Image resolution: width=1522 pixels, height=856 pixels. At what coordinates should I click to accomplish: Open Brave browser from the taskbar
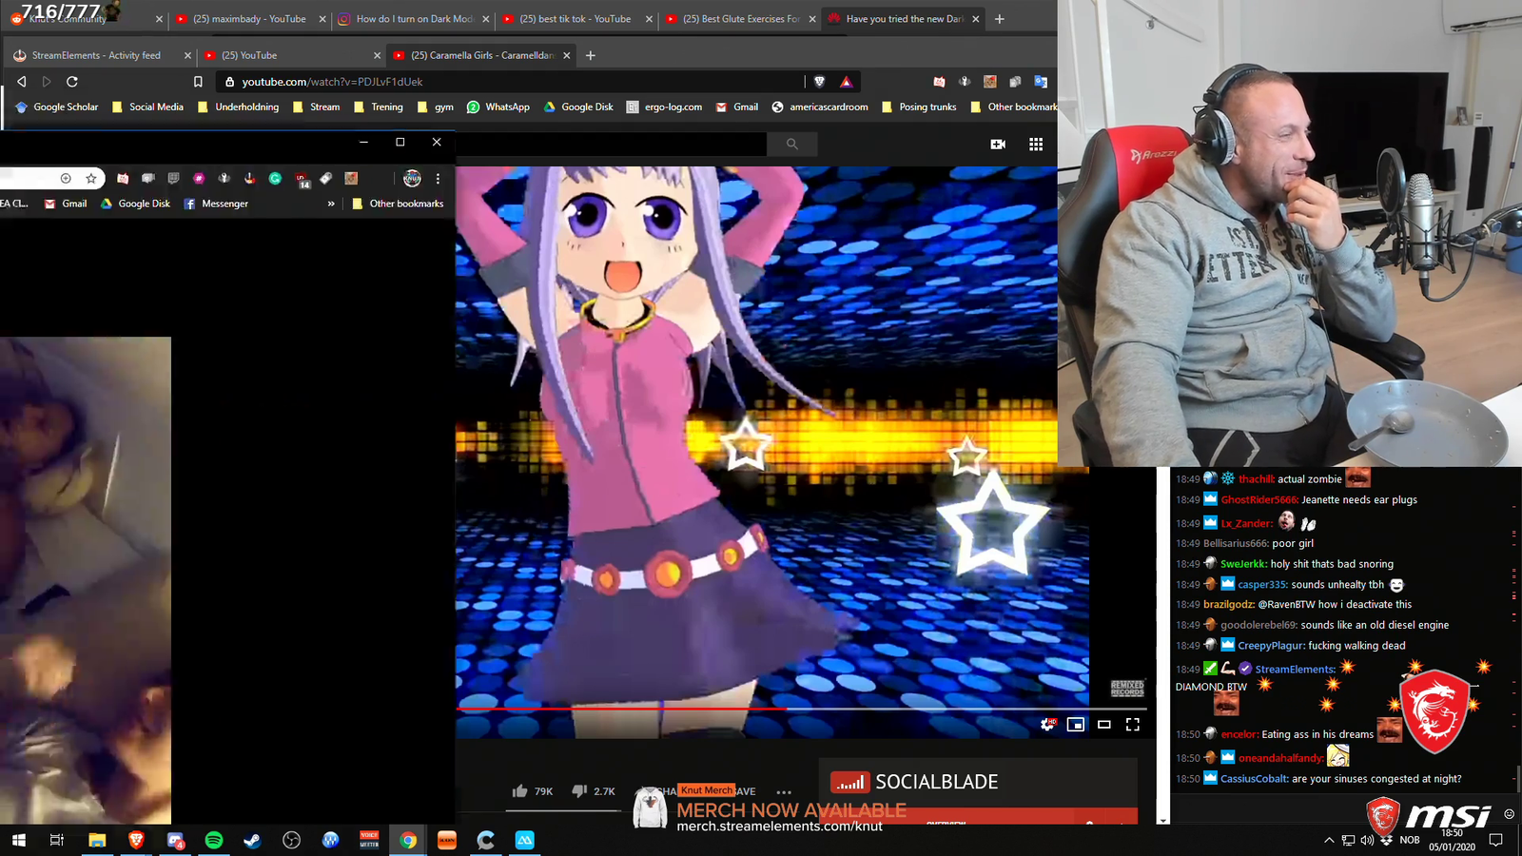coord(136,840)
